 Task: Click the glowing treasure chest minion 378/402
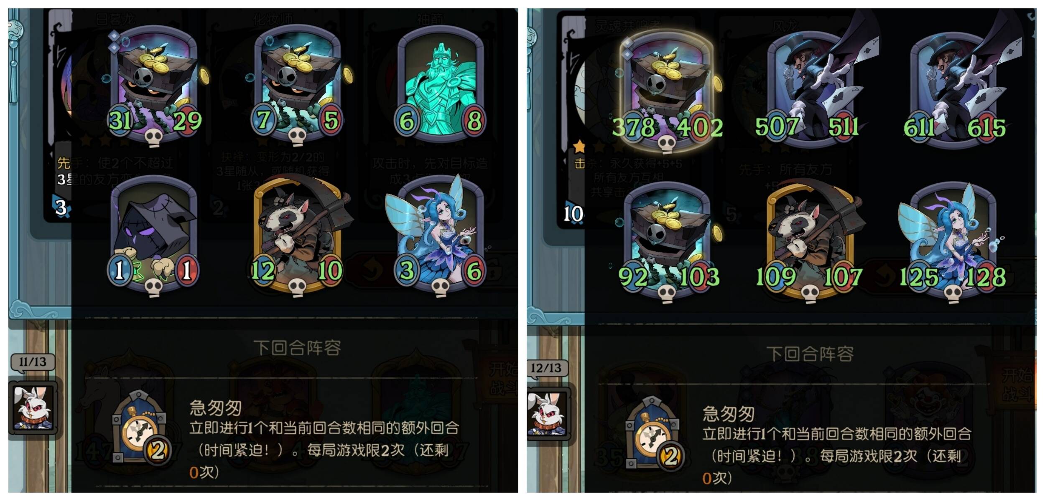pos(667,92)
